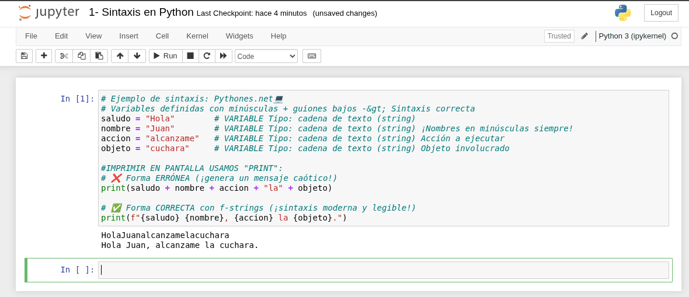Screen dimensions: 689x297
Task: Insert a cell below with the plus icon
Action: coord(44,56)
